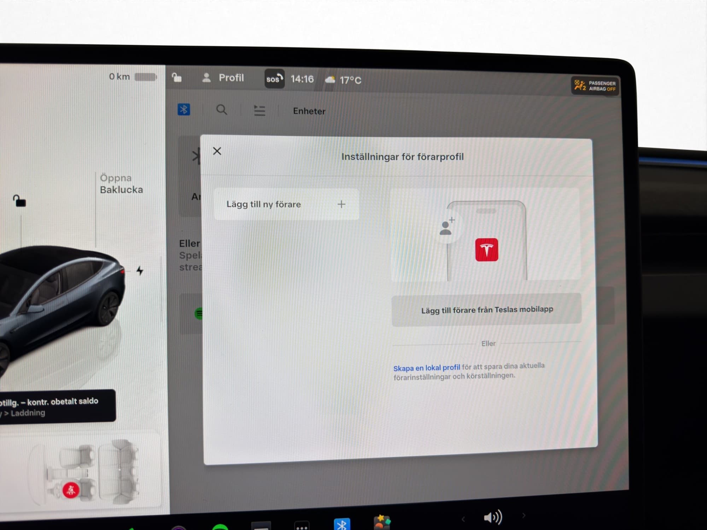Open the media search magnifier icon
This screenshot has height=530, width=707.
222,110
